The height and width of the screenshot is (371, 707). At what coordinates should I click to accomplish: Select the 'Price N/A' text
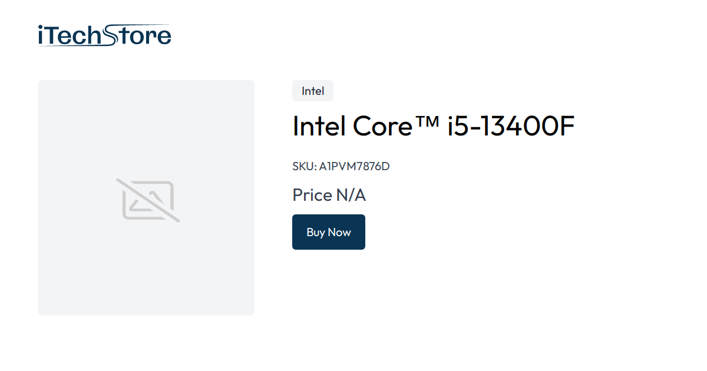tap(329, 195)
